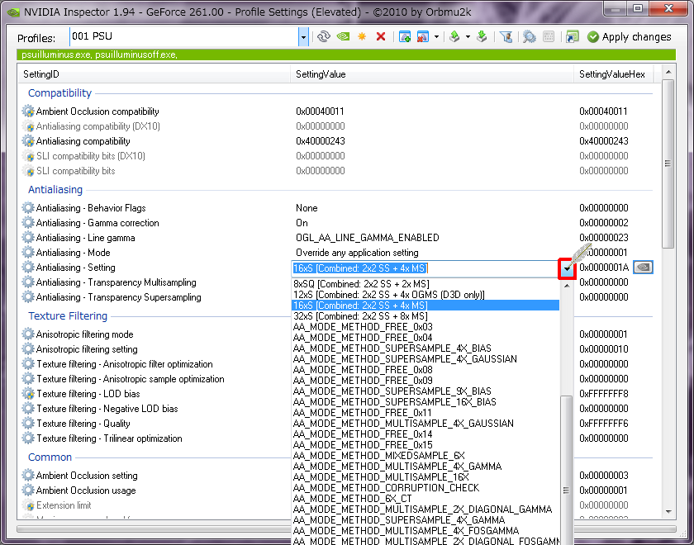The image size is (694, 545).
Task: Click the export profile icon with up arrow
Action: click(x=454, y=36)
